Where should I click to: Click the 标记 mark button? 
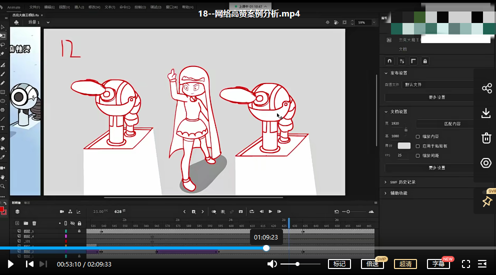339,264
